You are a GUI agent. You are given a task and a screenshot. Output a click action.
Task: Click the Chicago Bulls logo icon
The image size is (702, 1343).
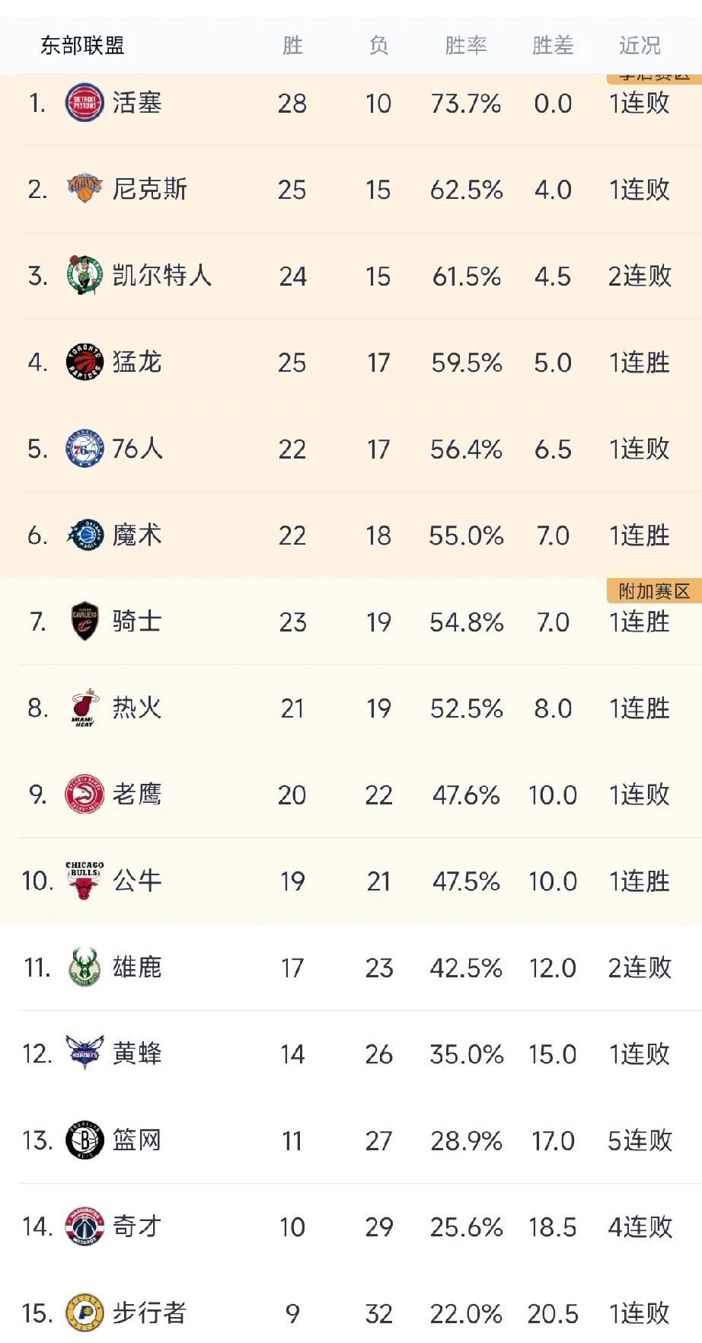[84, 880]
